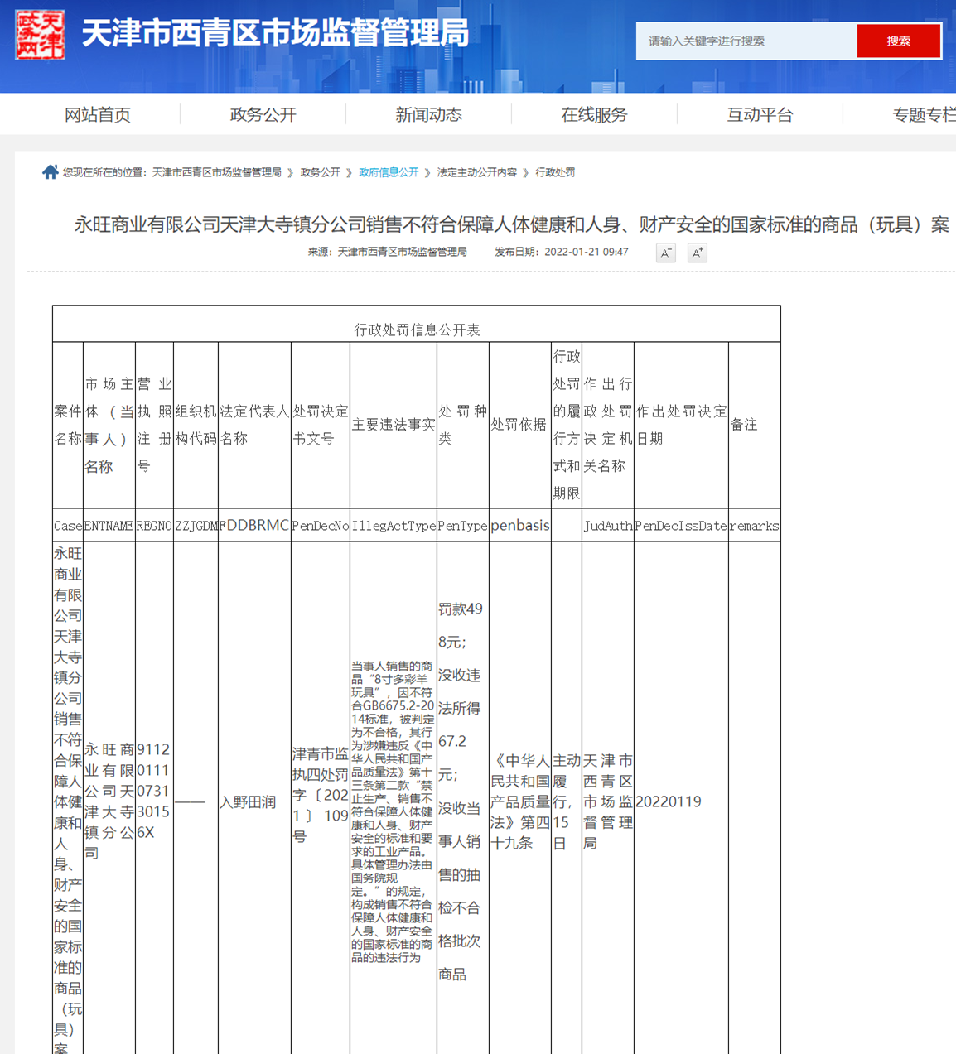The width and height of the screenshot is (956, 1054).
Task: Click the 作出处罚决定日期 column header
Action: (x=681, y=425)
